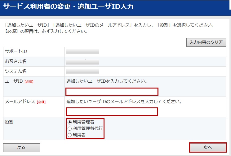The width and height of the screenshot is (231, 156).
Task: Click the システム名 row label
Action: 16,71
